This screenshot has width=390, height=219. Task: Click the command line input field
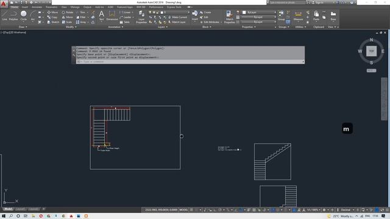click(190, 61)
